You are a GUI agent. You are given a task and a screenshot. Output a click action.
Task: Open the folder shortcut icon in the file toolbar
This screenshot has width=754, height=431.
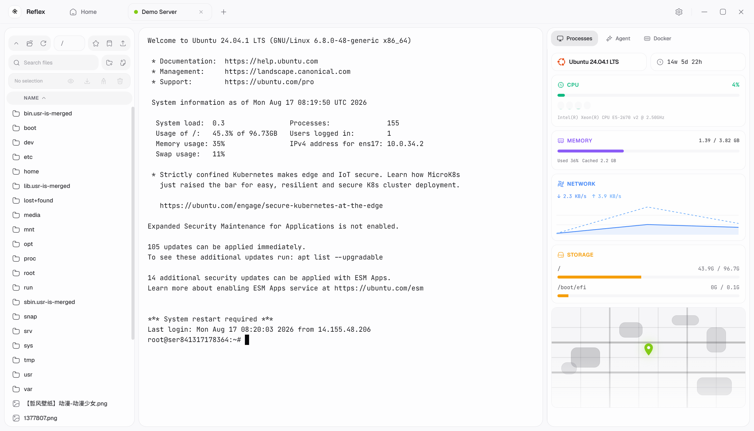30,43
